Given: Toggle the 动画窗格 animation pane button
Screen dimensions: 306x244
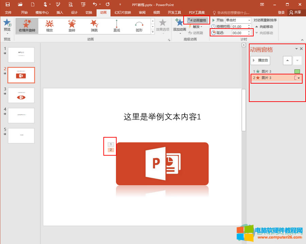Looking at the screenshot, I should point(197,20).
